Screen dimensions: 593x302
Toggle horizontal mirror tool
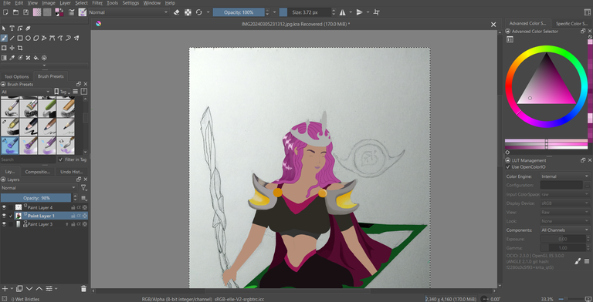point(343,12)
